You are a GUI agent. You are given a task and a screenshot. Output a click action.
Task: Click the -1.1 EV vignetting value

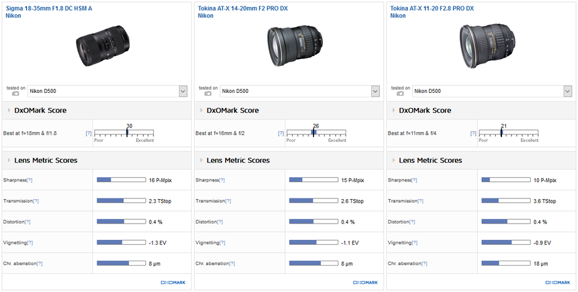point(350,242)
